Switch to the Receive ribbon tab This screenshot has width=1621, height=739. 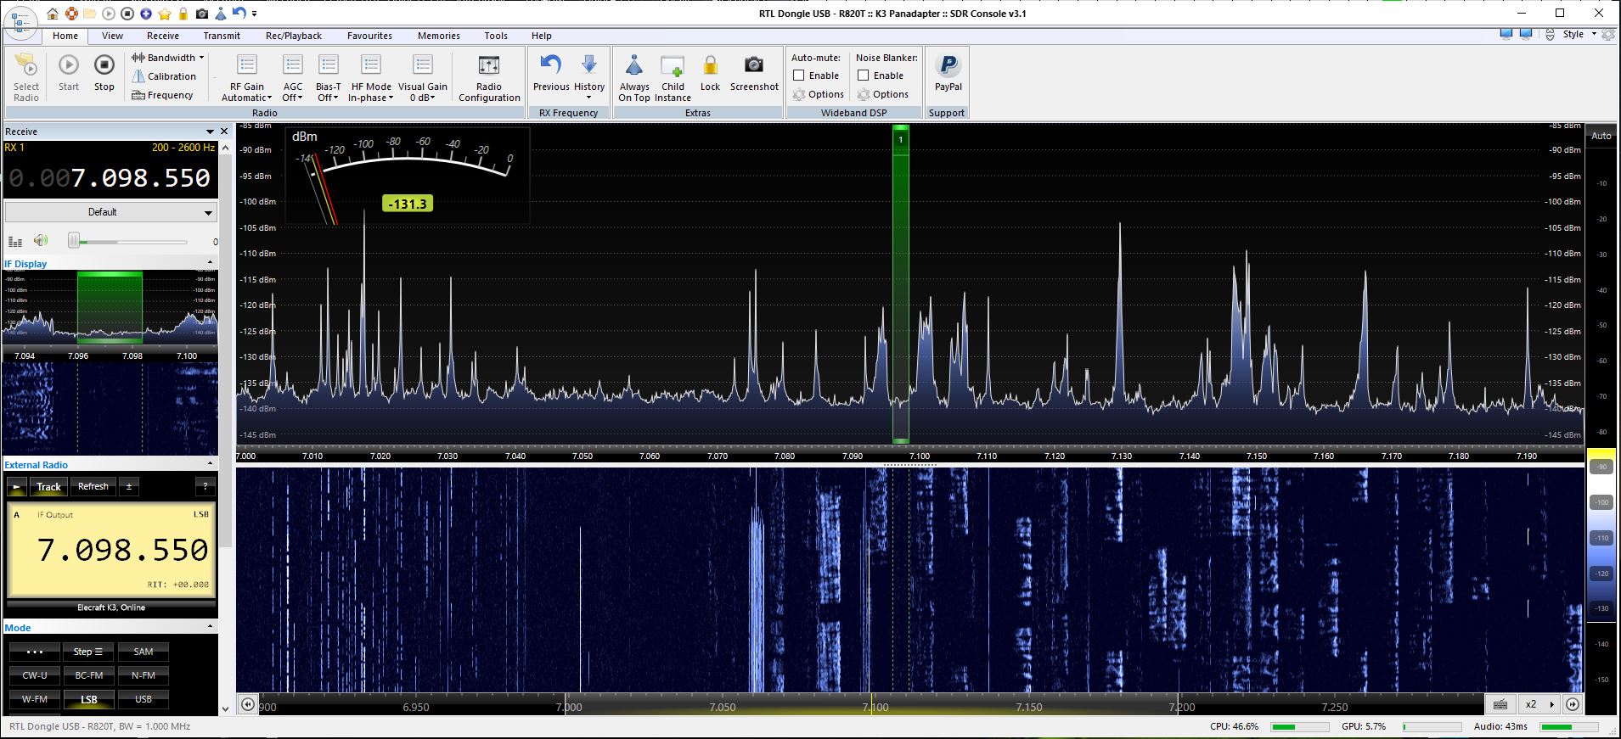click(x=162, y=36)
